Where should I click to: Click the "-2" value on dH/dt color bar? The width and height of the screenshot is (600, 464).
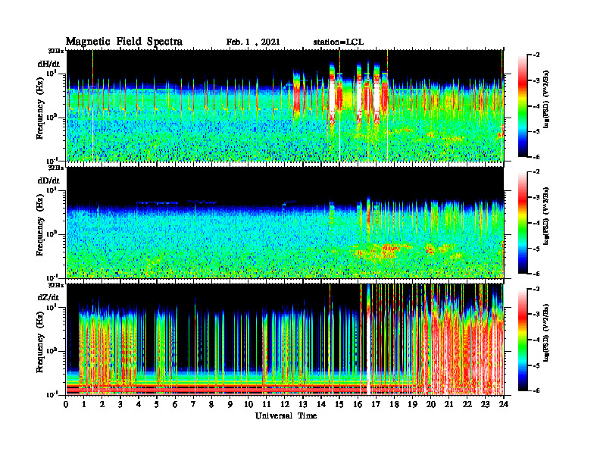coord(536,55)
